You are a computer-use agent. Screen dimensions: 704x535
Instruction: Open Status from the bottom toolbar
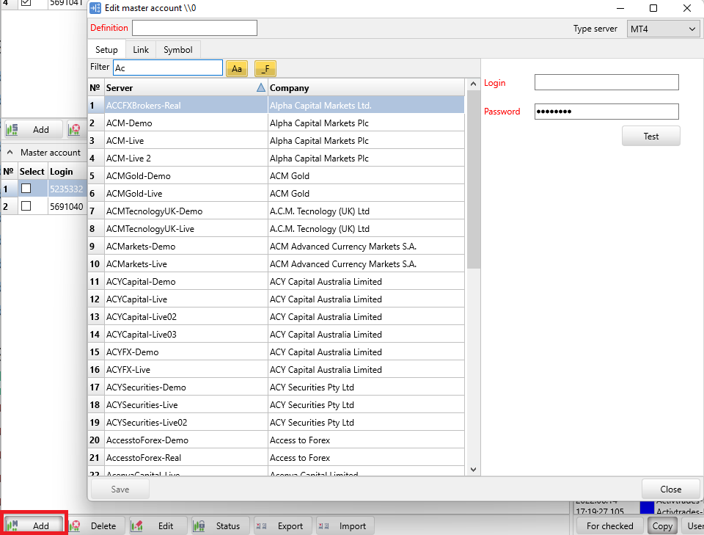point(220,525)
